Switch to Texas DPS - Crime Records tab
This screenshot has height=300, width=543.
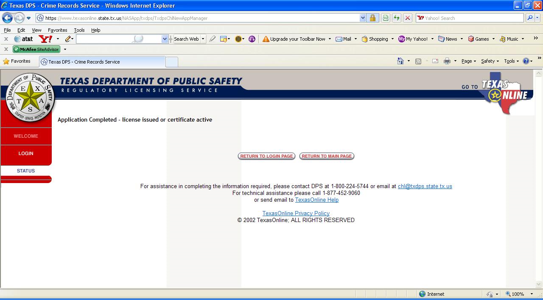tap(102, 62)
